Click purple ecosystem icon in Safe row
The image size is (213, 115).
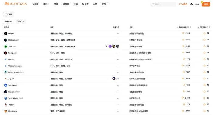click(x=110, y=46)
